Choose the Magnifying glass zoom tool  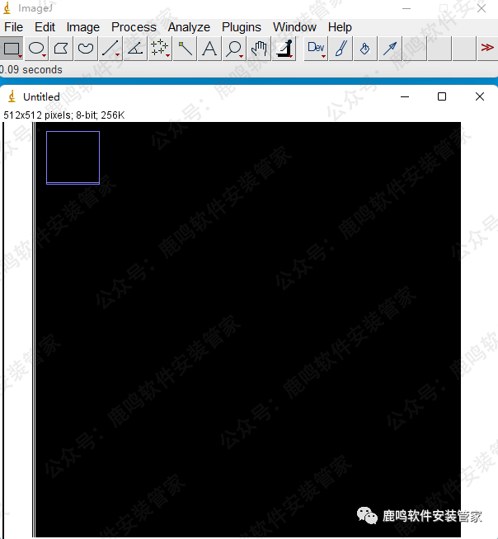tap(235, 49)
